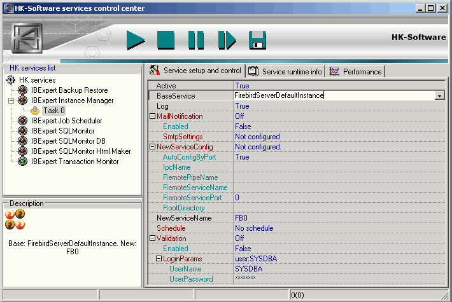Click the 0(0) status bar entry
The width and height of the screenshot is (452, 302).
click(x=297, y=295)
